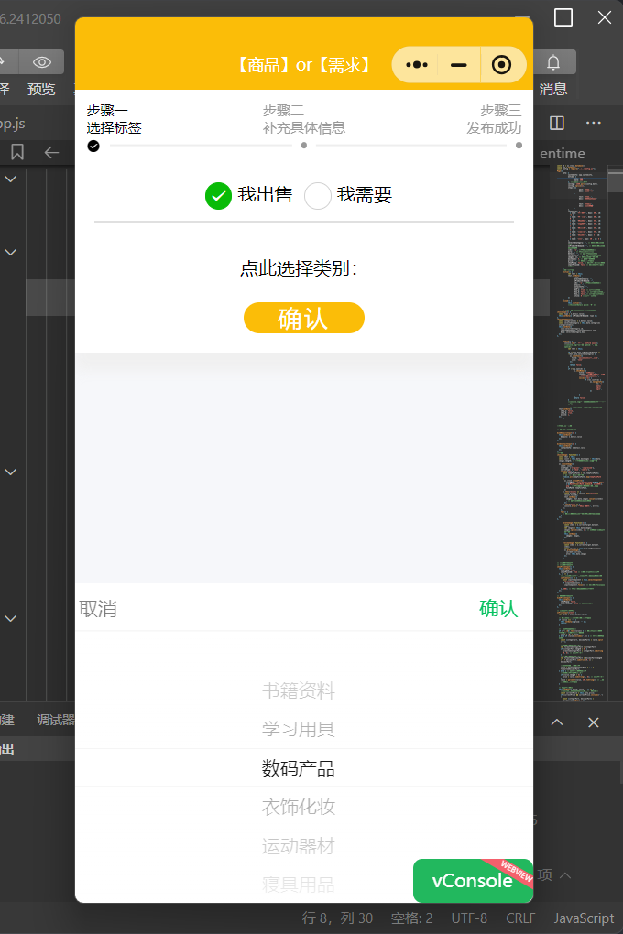Screen dimensions: 623x934
Task: Change language mode via JavaScript status
Action: [x=584, y=918]
